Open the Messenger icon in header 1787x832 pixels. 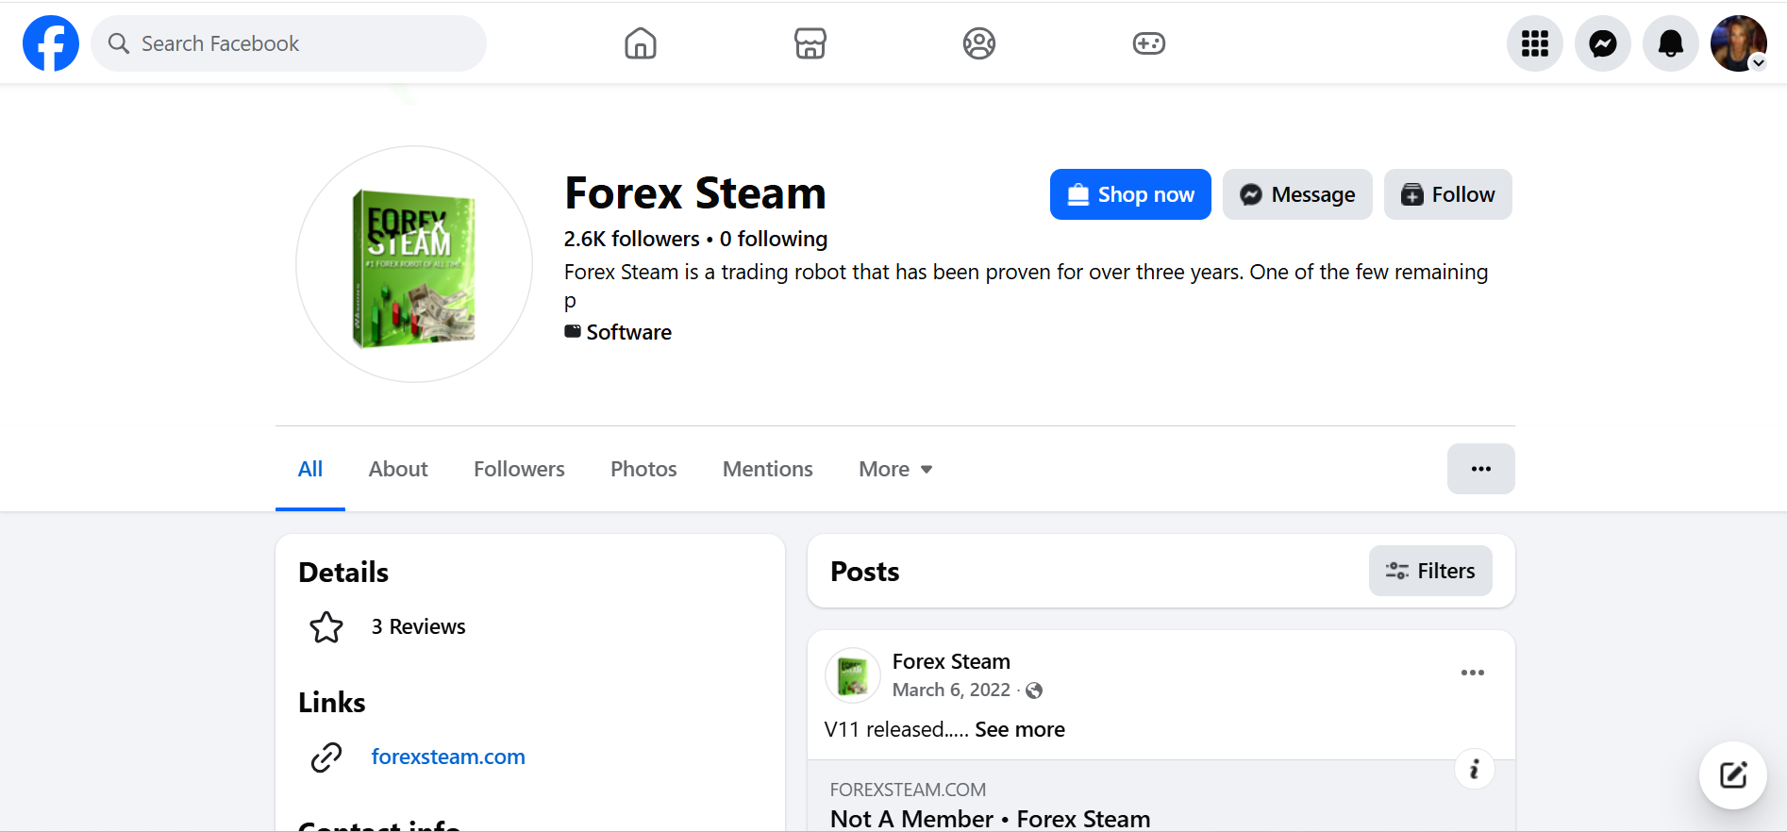coord(1603,43)
